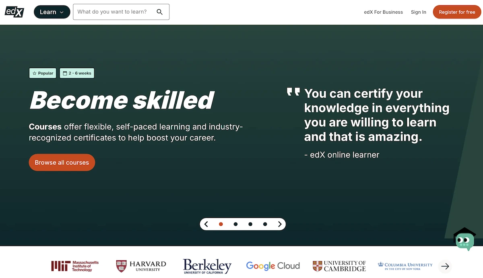
Task: Click the edX logo
Action: pos(14,12)
